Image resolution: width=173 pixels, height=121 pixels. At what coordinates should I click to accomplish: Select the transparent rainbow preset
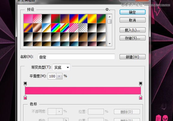(x=65, y=28)
